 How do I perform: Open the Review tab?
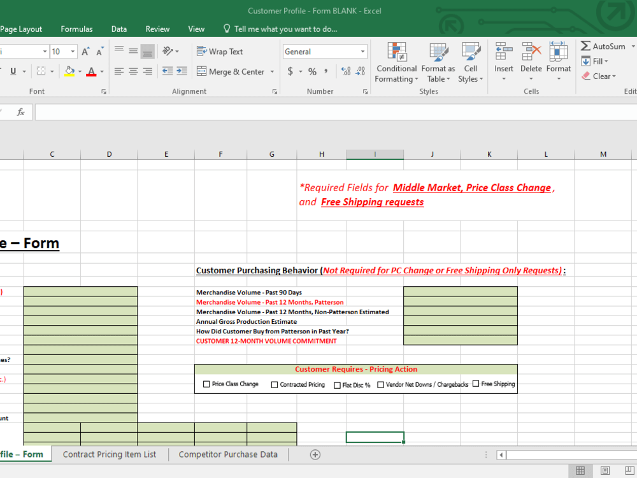pyautogui.click(x=157, y=29)
